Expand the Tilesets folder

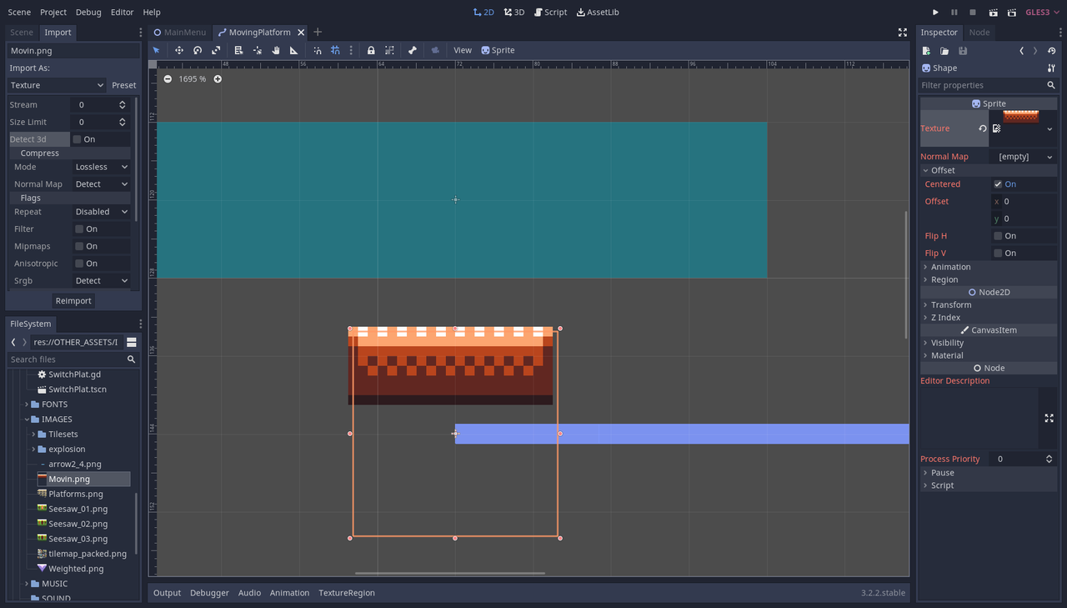coord(33,435)
